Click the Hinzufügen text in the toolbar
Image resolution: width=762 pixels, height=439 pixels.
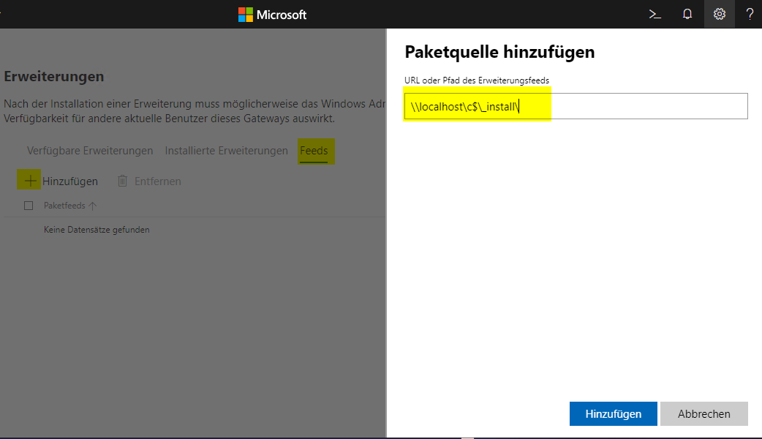[70, 181]
